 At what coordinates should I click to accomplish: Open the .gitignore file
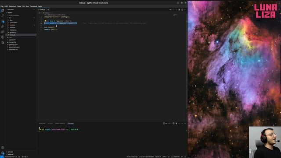[x=12, y=40]
